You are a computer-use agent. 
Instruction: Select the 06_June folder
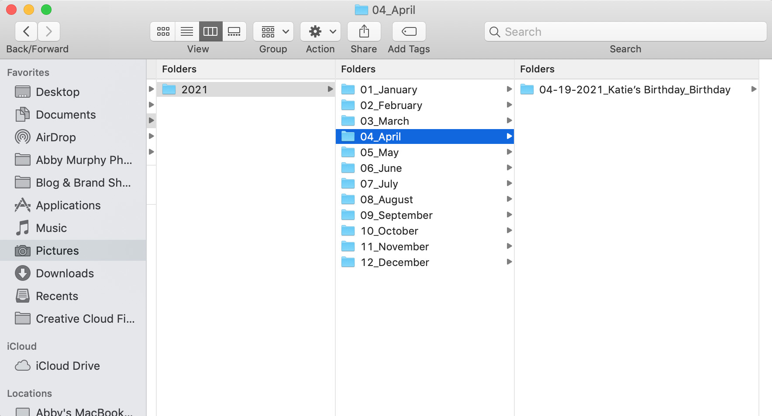[x=425, y=168]
